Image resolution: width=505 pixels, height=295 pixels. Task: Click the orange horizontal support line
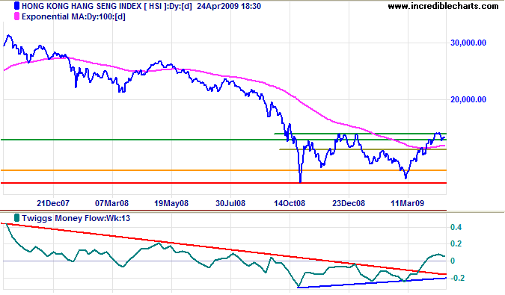pyautogui.click(x=224, y=170)
